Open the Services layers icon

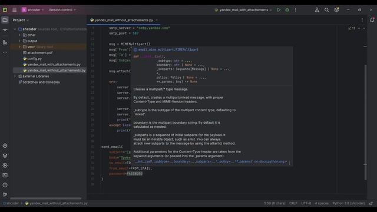(x=5, y=155)
